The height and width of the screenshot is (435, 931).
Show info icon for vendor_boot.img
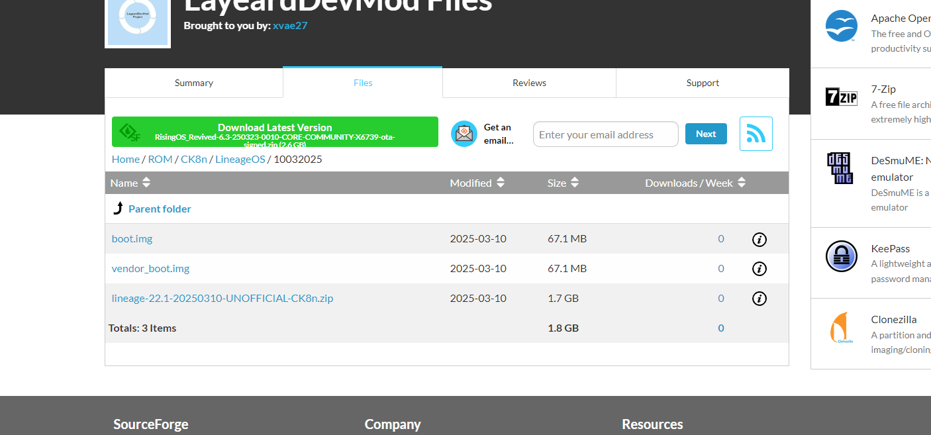(x=759, y=269)
